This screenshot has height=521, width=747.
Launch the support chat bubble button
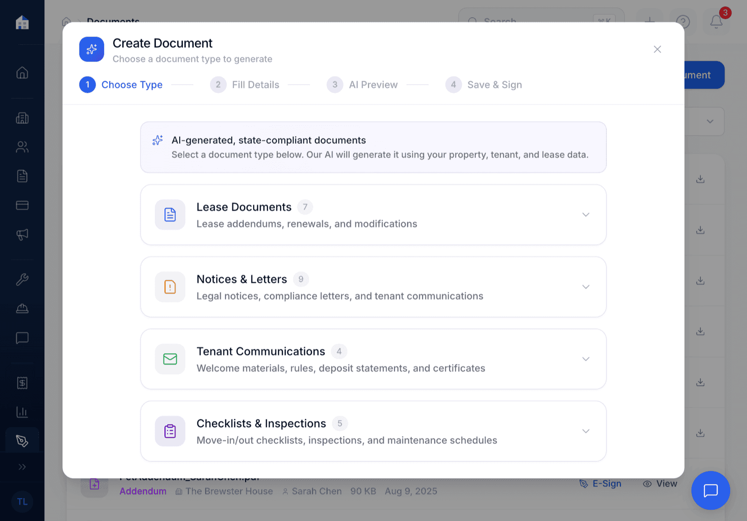710,491
